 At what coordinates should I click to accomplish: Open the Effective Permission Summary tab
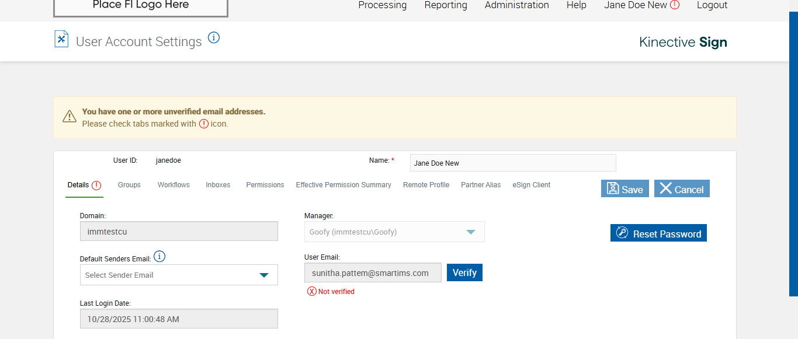click(x=344, y=185)
